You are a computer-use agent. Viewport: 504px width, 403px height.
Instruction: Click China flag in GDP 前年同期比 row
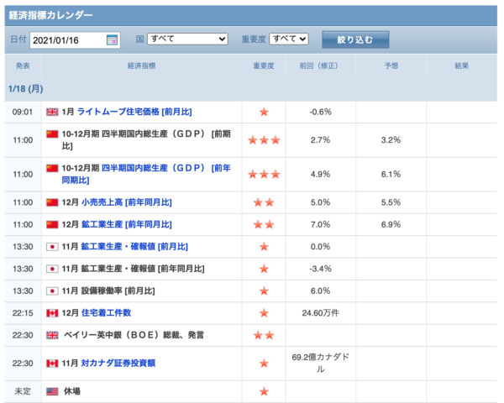pyautogui.click(x=52, y=168)
